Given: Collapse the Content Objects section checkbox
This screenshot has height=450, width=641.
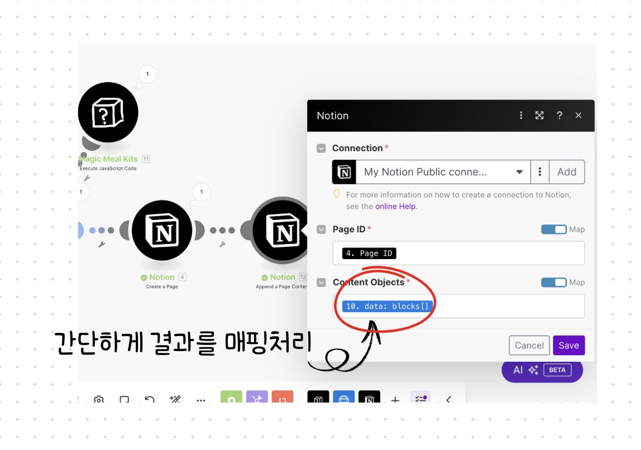Looking at the screenshot, I should pos(321,283).
